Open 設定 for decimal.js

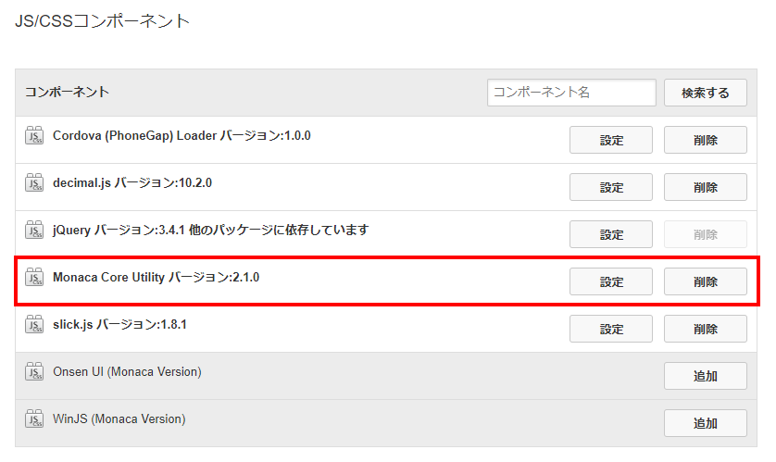tap(611, 187)
